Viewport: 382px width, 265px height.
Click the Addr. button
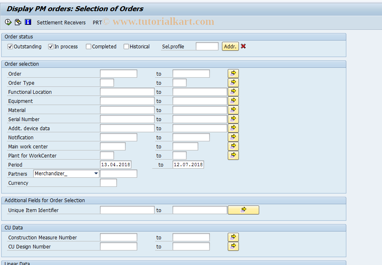click(x=230, y=46)
